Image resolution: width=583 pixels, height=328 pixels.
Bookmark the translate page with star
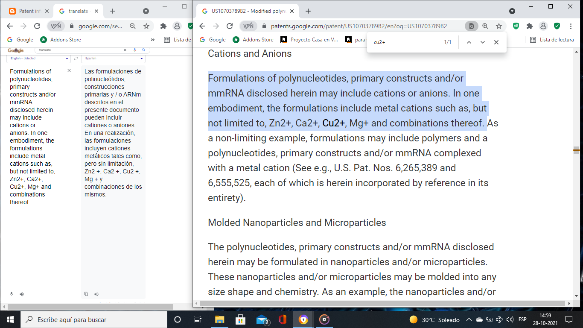[146, 26]
